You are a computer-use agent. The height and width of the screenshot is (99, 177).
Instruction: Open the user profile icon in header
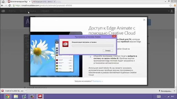click(172, 11)
